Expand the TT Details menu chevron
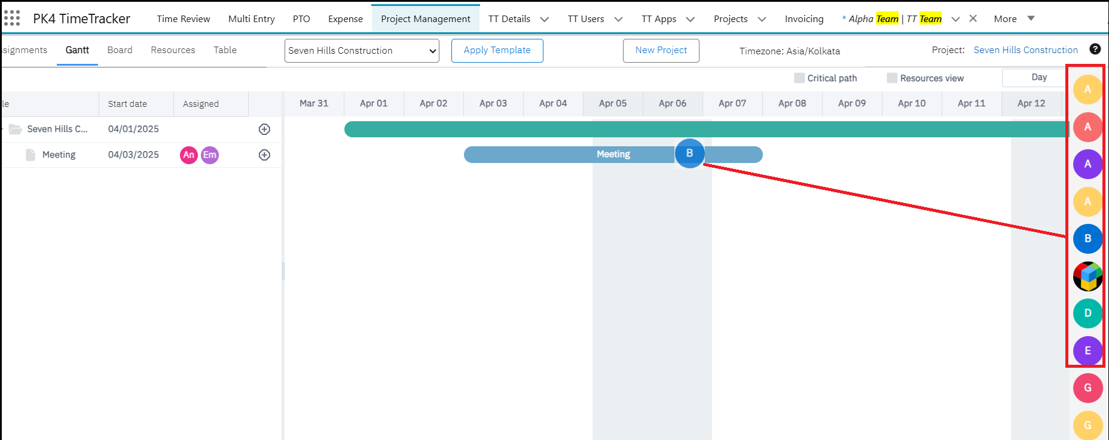Viewport: 1109px width, 440px height. tap(545, 19)
